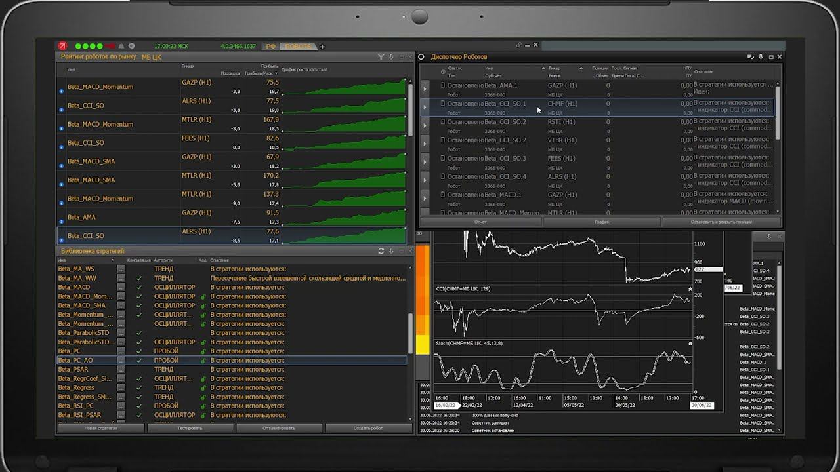Switch to the РФ workspace tab
Screen dimensions: 840x472
tap(270, 47)
